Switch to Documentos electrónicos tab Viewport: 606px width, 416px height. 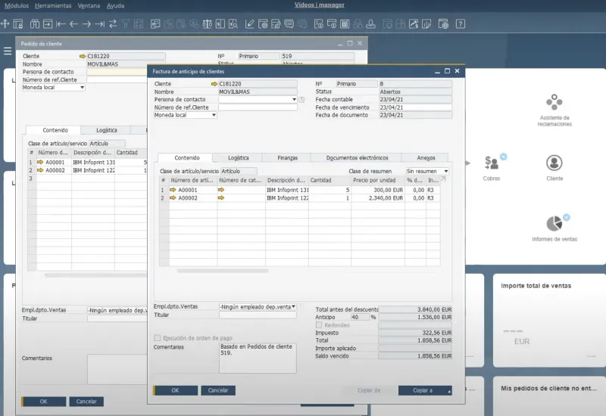(x=357, y=157)
